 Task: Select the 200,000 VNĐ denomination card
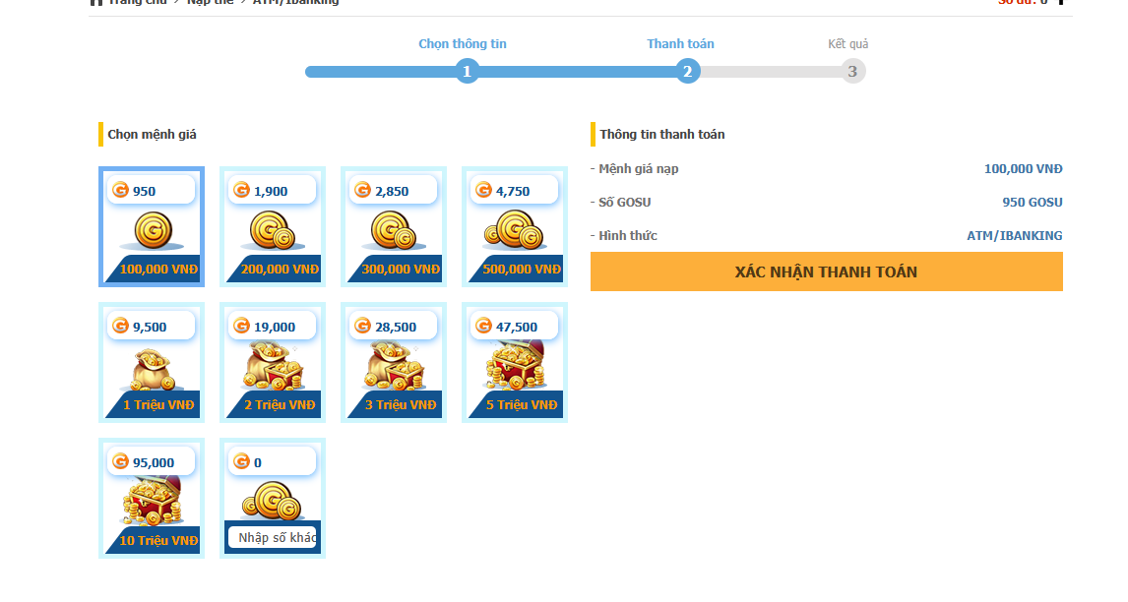coord(273,226)
